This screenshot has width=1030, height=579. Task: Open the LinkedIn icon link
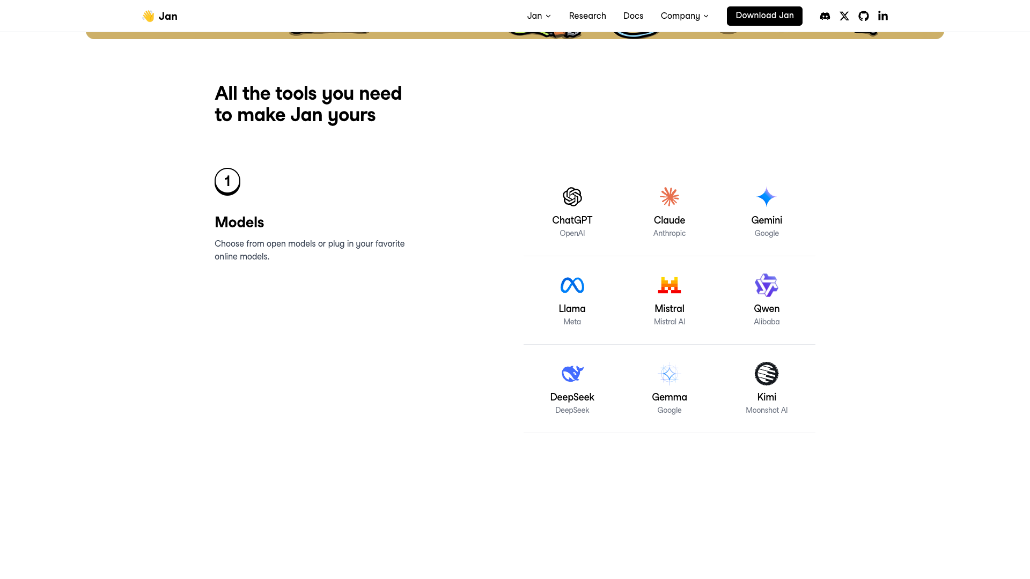883,16
